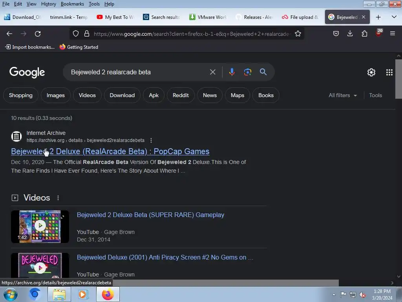The height and width of the screenshot is (302, 402).
Task: Click the muted volume tray icon
Action: pyautogui.click(x=362, y=295)
